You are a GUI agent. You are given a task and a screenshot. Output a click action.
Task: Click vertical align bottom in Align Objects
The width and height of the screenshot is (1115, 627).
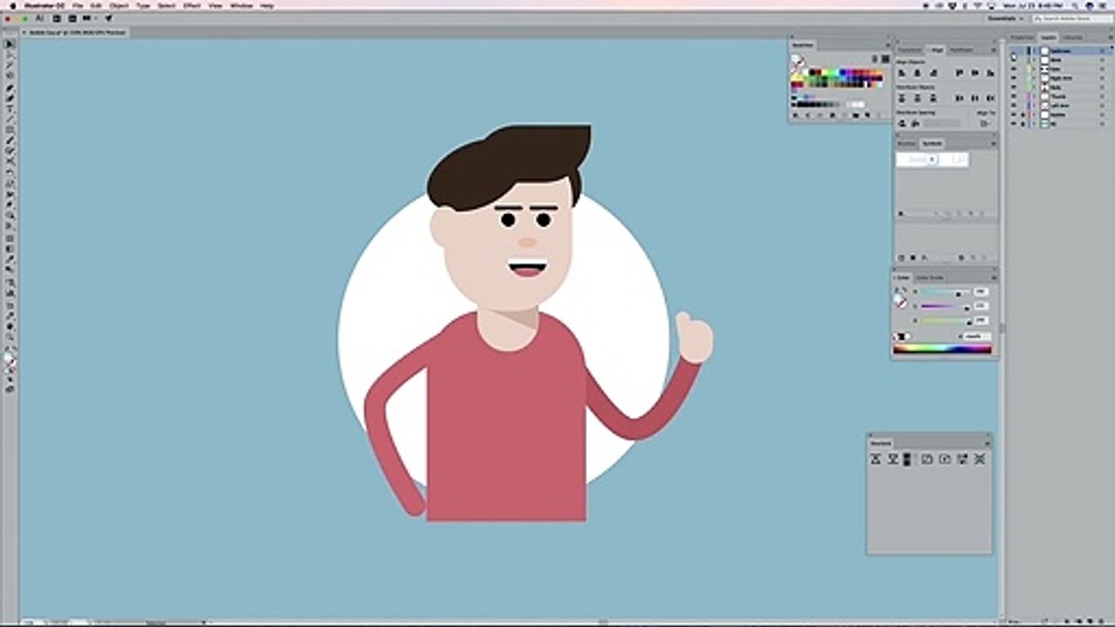[990, 73]
